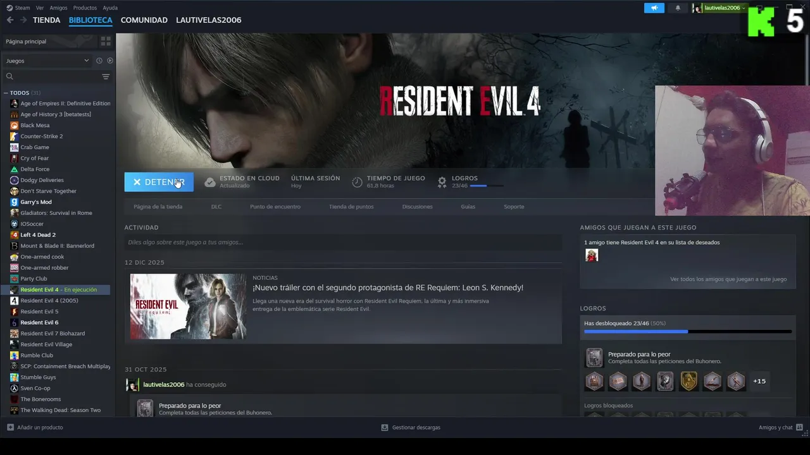Click the play time clock icon
Viewport: 810px width, 455px height.
tap(357, 182)
